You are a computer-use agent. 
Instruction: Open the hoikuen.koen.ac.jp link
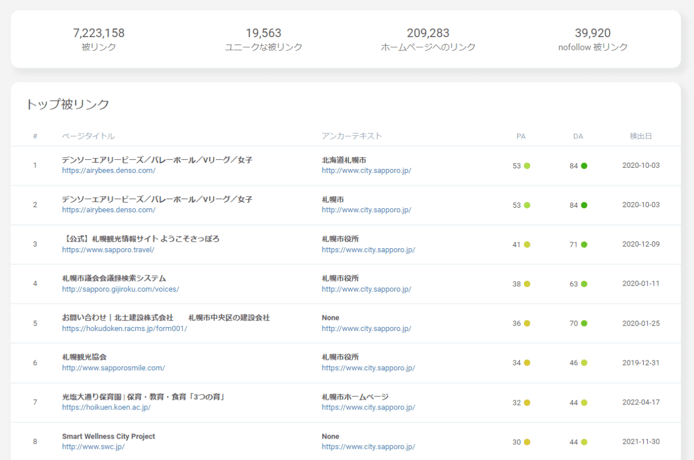pos(106,407)
